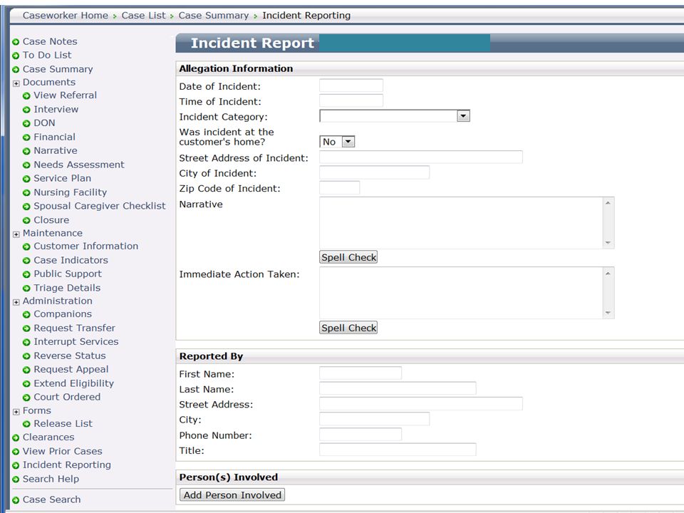684x513 pixels.
Task: Collapse the Maintenance tree section
Action: coord(16,234)
